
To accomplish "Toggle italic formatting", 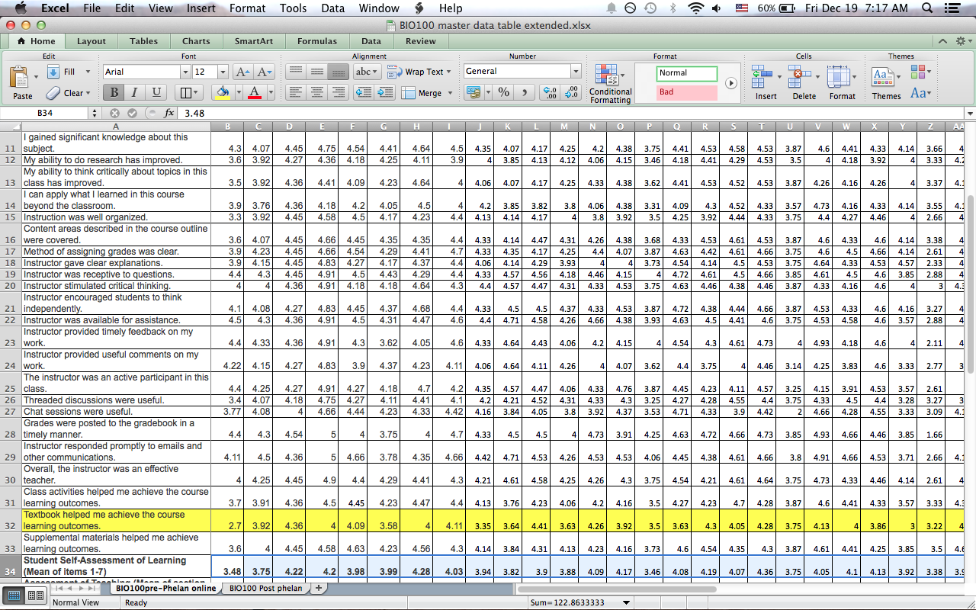I will click(135, 92).
